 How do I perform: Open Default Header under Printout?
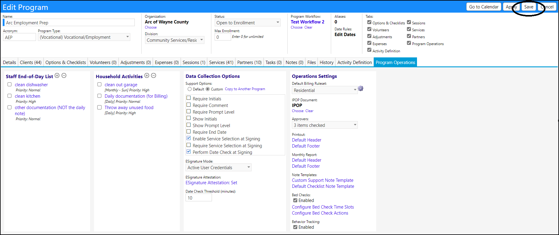coord(307,140)
